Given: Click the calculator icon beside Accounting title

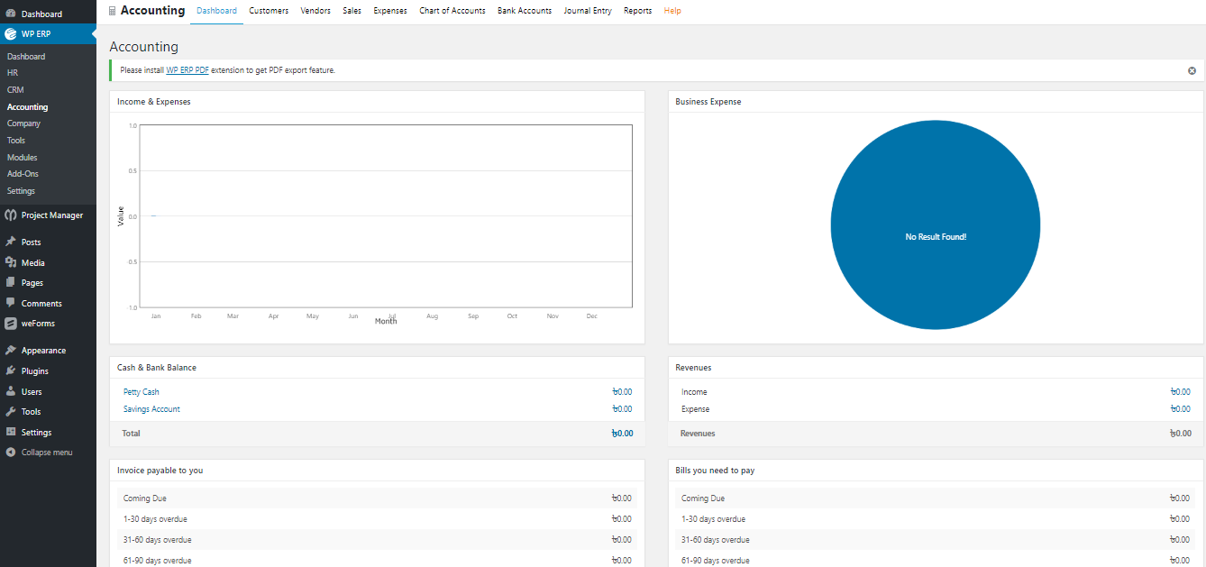Looking at the screenshot, I should [x=112, y=11].
